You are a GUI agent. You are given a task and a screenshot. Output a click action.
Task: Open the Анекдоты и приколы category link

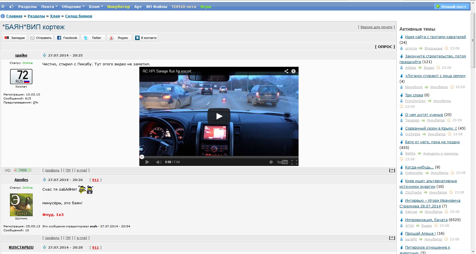coord(441,154)
